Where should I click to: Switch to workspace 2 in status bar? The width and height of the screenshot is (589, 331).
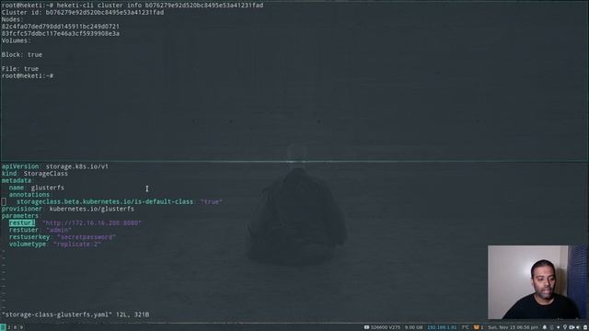click(x=9, y=327)
